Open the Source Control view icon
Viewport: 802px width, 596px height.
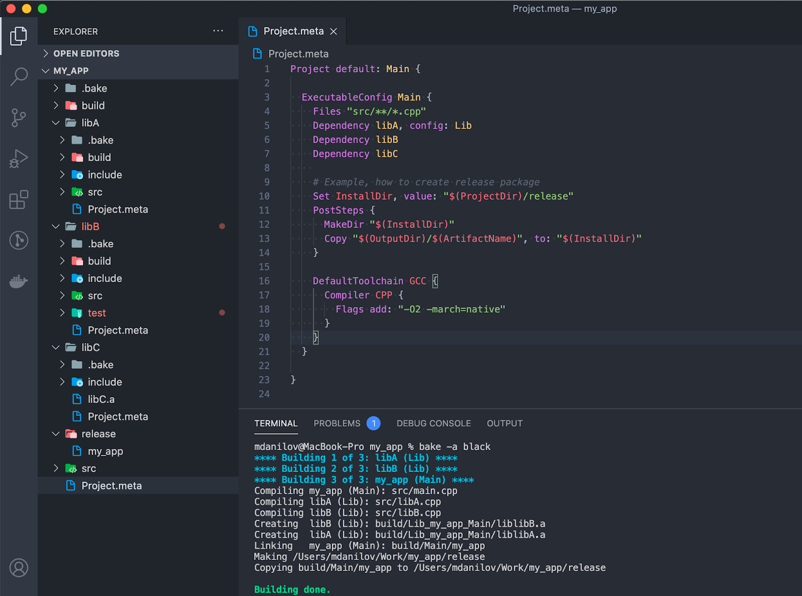19,118
